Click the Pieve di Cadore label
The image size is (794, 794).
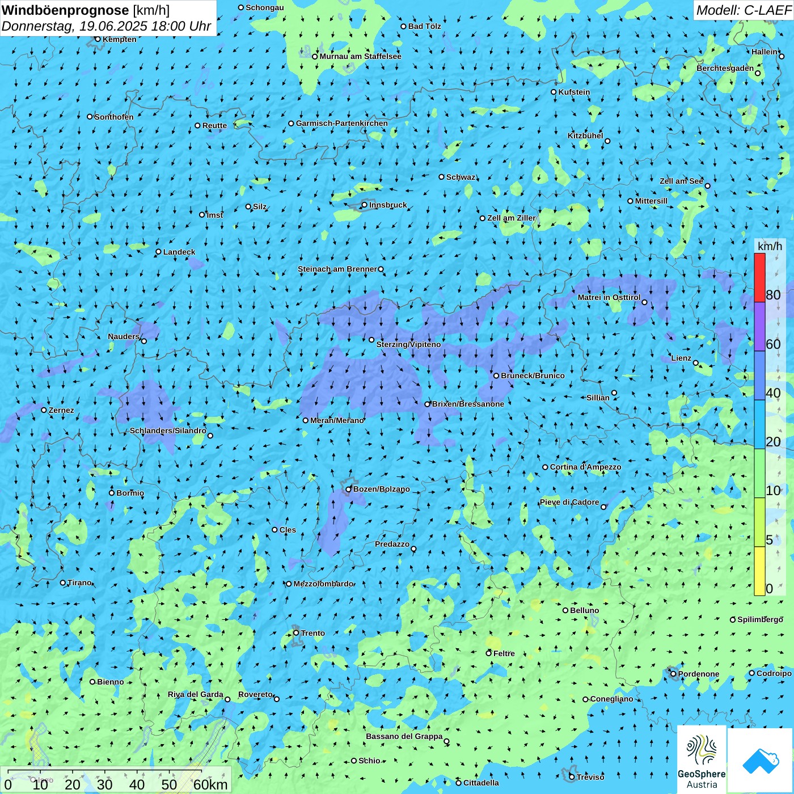point(569,502)
